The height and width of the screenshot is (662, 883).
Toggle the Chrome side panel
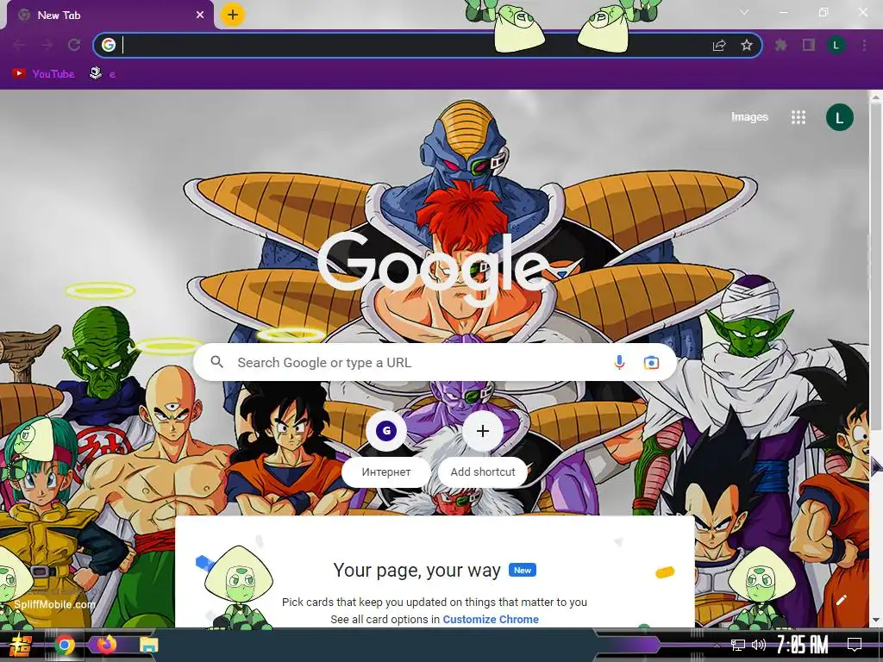pyautogui.click(x=809, y=45)
